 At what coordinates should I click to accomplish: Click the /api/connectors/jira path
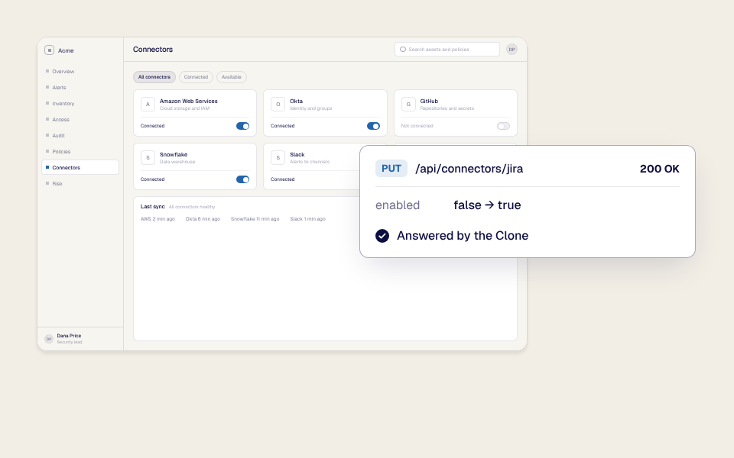(x=469, y=169)
